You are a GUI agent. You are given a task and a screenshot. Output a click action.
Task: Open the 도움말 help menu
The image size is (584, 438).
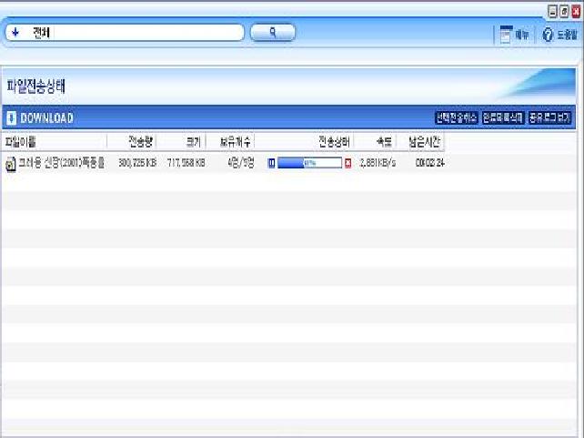566,35
